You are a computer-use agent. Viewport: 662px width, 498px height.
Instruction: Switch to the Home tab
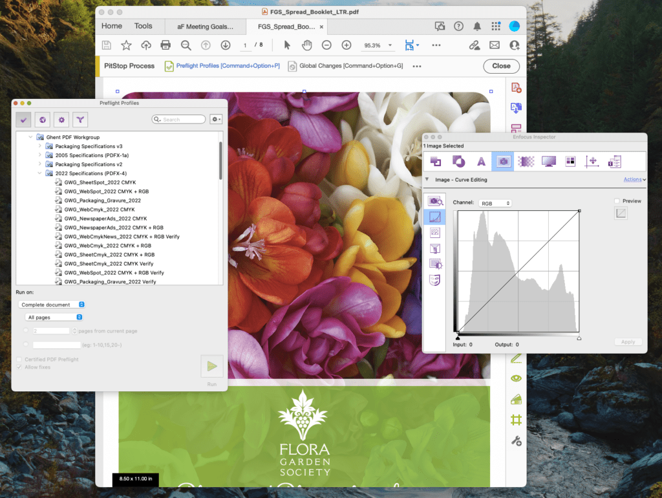pos(111,26)
